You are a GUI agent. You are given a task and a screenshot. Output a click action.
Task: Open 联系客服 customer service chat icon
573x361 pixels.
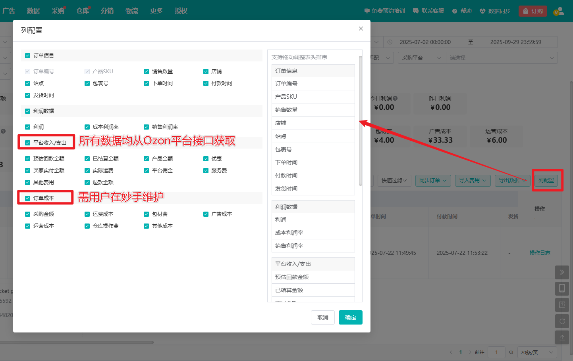coord(428,11)
